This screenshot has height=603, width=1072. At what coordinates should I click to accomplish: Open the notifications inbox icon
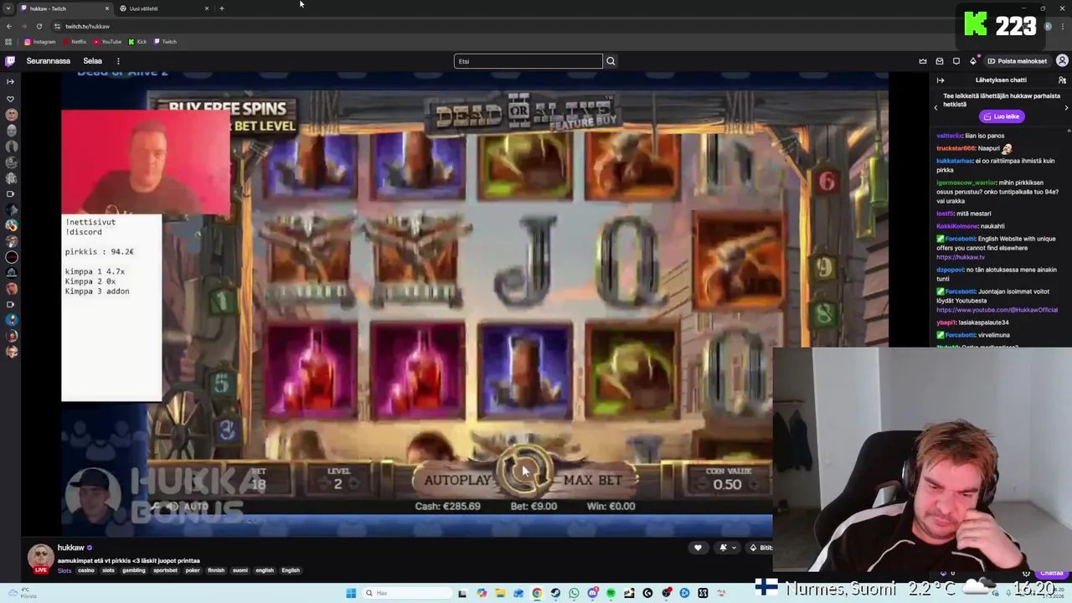click(x=940, y=61)
